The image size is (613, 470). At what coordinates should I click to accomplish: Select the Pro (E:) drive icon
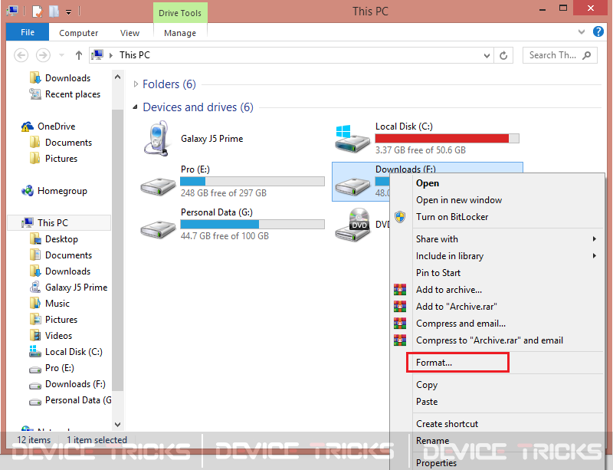158,186
